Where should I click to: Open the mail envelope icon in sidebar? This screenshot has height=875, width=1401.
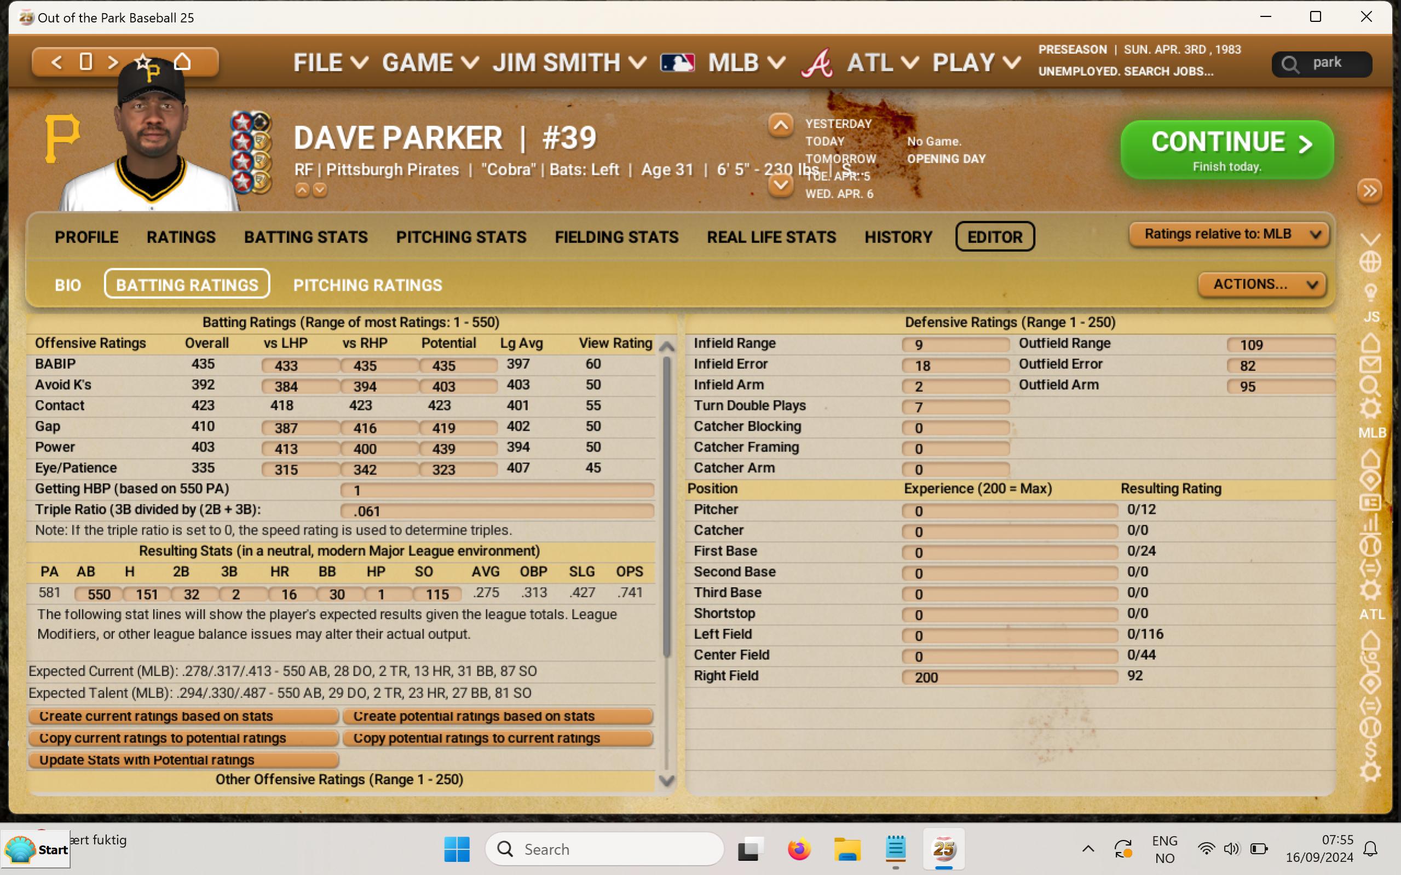[x=1370, y=364]
